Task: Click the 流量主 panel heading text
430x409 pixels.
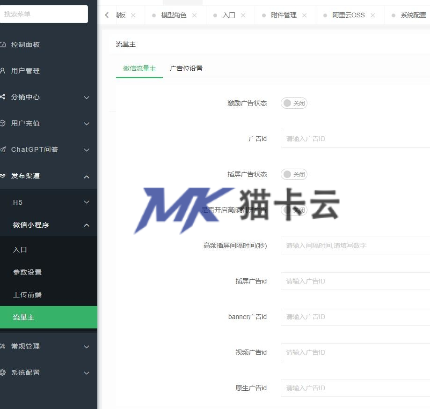Action: [125, 44]
